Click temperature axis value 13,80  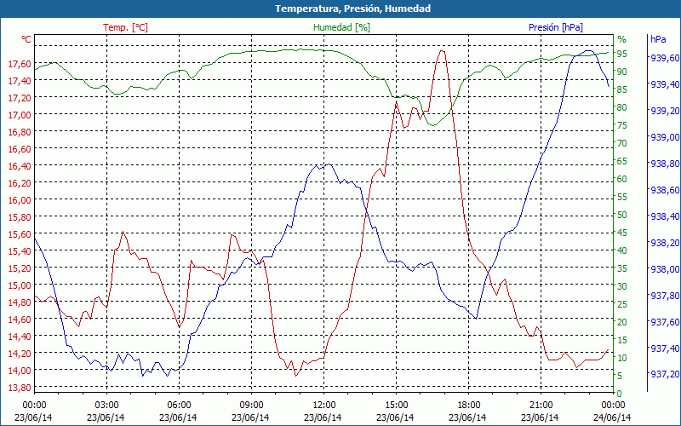(x=20, y=388)
